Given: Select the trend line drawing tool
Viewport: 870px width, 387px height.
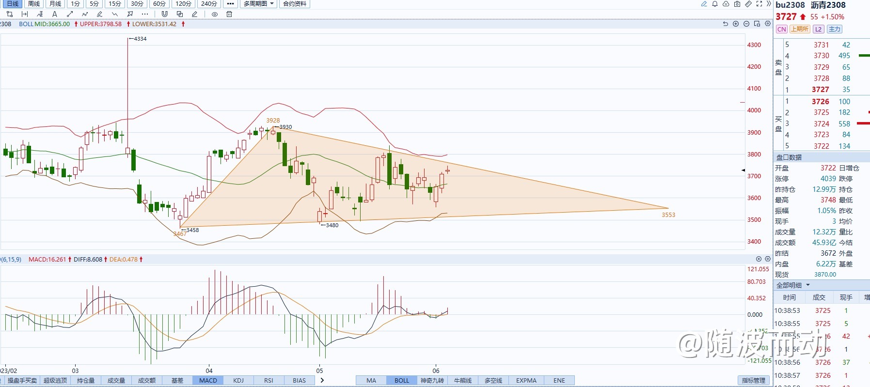Looking at the screenshot, I should point(70,14).
